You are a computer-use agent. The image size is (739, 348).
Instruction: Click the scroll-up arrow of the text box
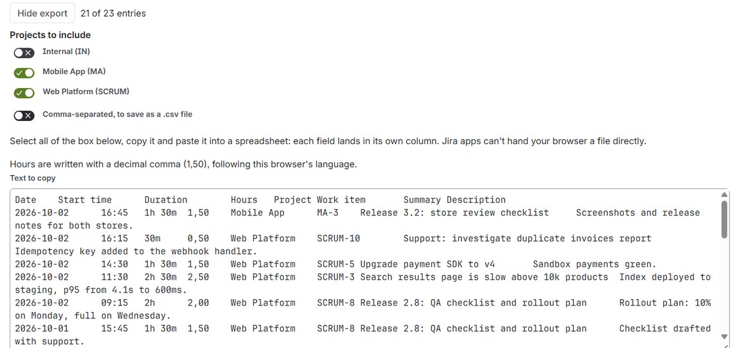[724, 195]
